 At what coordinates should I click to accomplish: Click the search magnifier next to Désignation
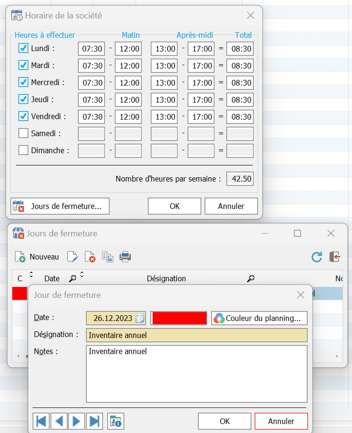[x=251, y=279]
